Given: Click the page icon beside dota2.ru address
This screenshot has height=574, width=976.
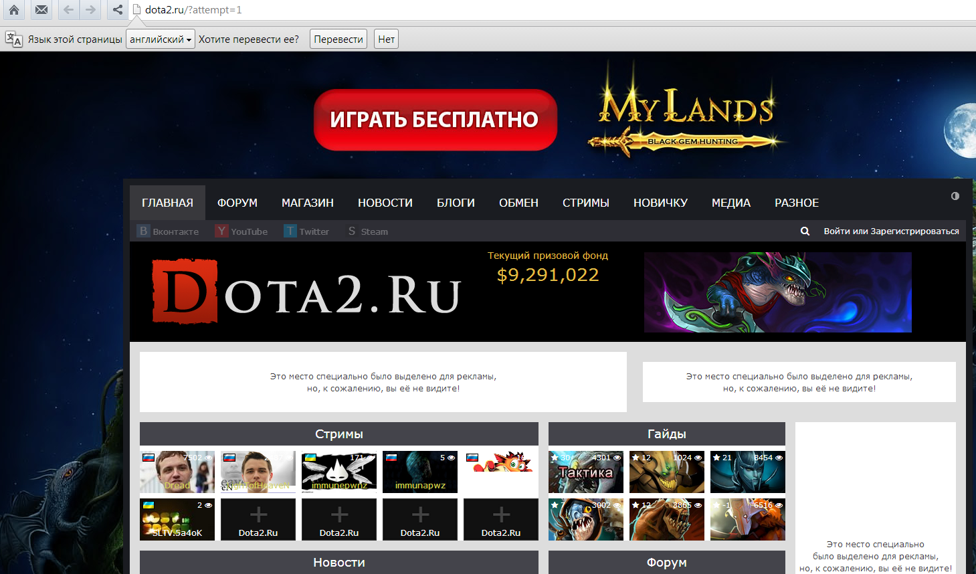Looking at the screenshot, I should [x=136, y=10].
